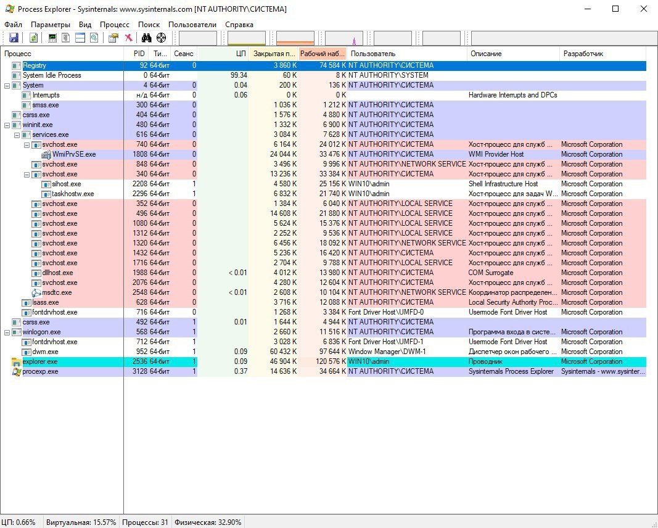
Task: Click the dwm.exe process icon
Action: point(27,352)
